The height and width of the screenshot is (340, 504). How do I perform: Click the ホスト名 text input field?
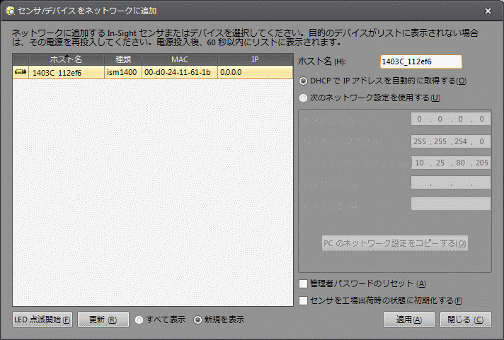[x=420, y=62]
